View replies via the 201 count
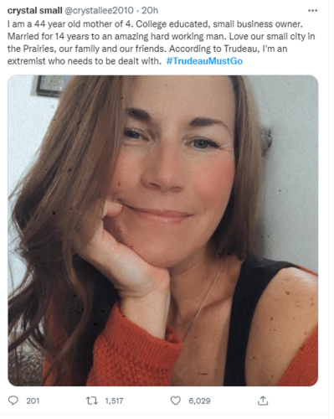 pyautogui.click(x=33, y=401)
